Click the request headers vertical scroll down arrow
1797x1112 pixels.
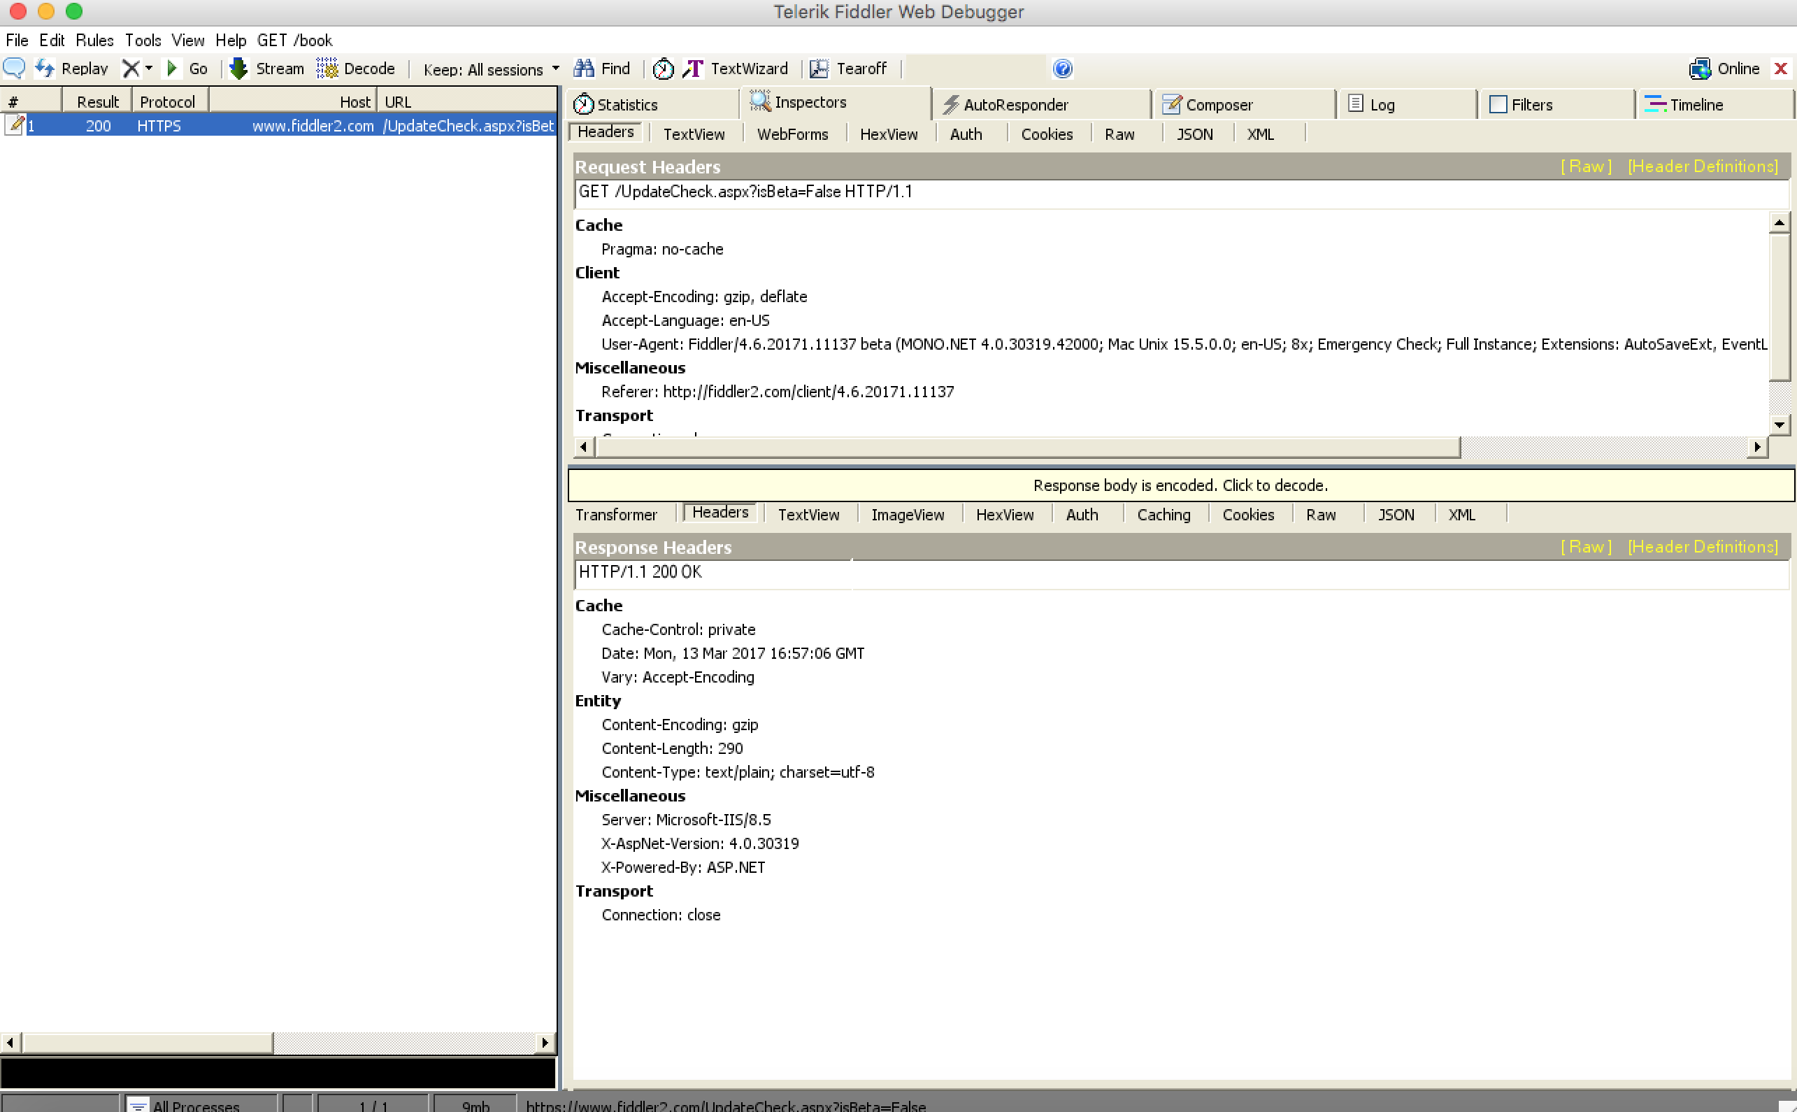pyautogui.click(x=1779, y=425)
